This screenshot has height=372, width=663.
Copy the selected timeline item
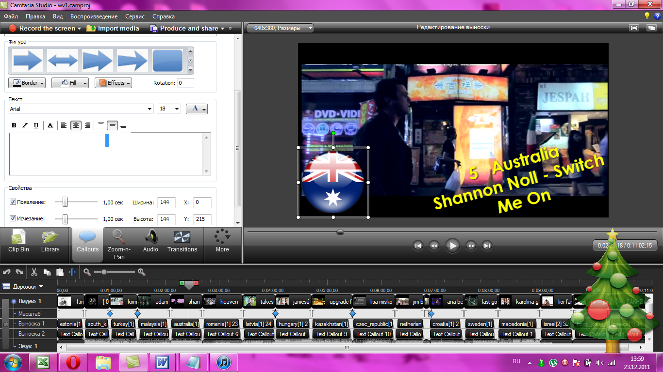[47, 272]
